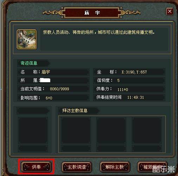This screenshot has width=178, height=176.
Task: Click the temple description text box
Action: click(104, 39)
